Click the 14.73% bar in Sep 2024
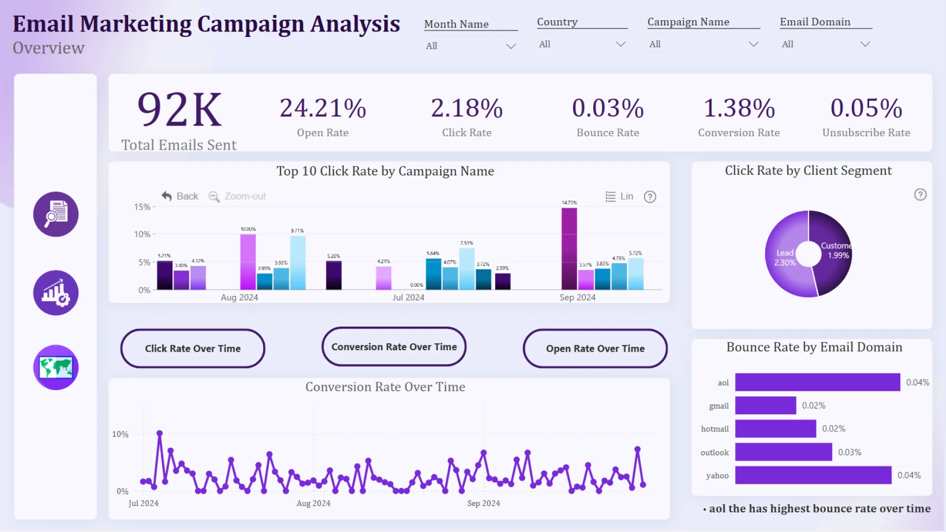Screen dimensions: 946x532 pos(569,249)
